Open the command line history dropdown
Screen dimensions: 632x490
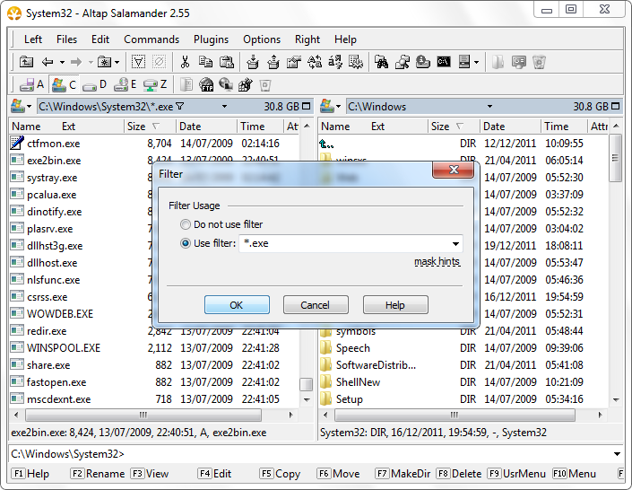617,454
